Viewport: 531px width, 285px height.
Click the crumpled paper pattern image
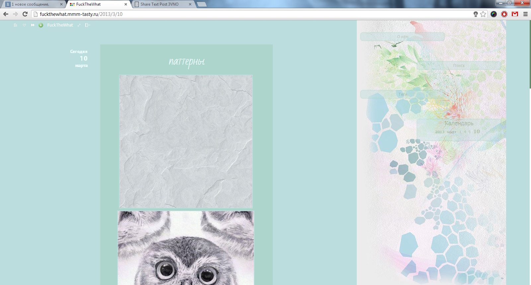click(186, 142)
